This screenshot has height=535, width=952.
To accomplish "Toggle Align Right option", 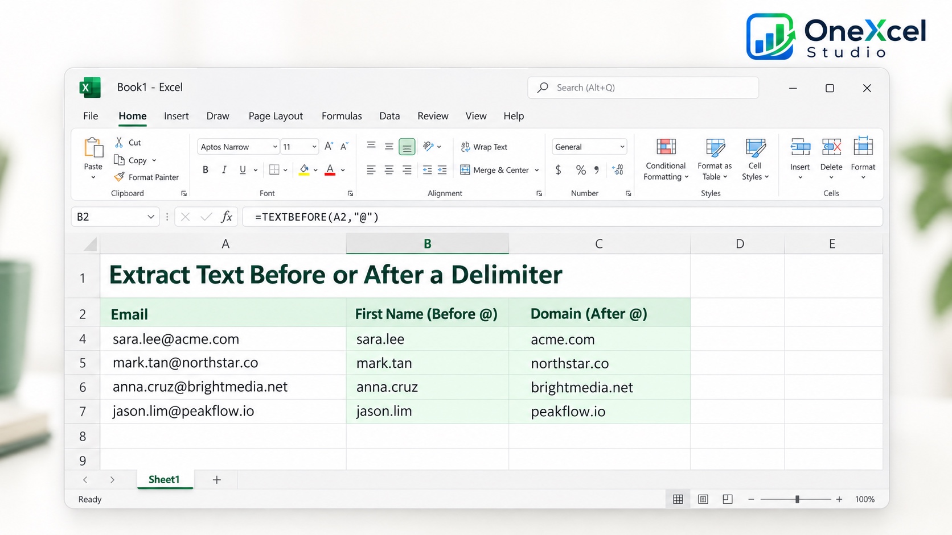I will pyautogui.click(x=407, y=169).
